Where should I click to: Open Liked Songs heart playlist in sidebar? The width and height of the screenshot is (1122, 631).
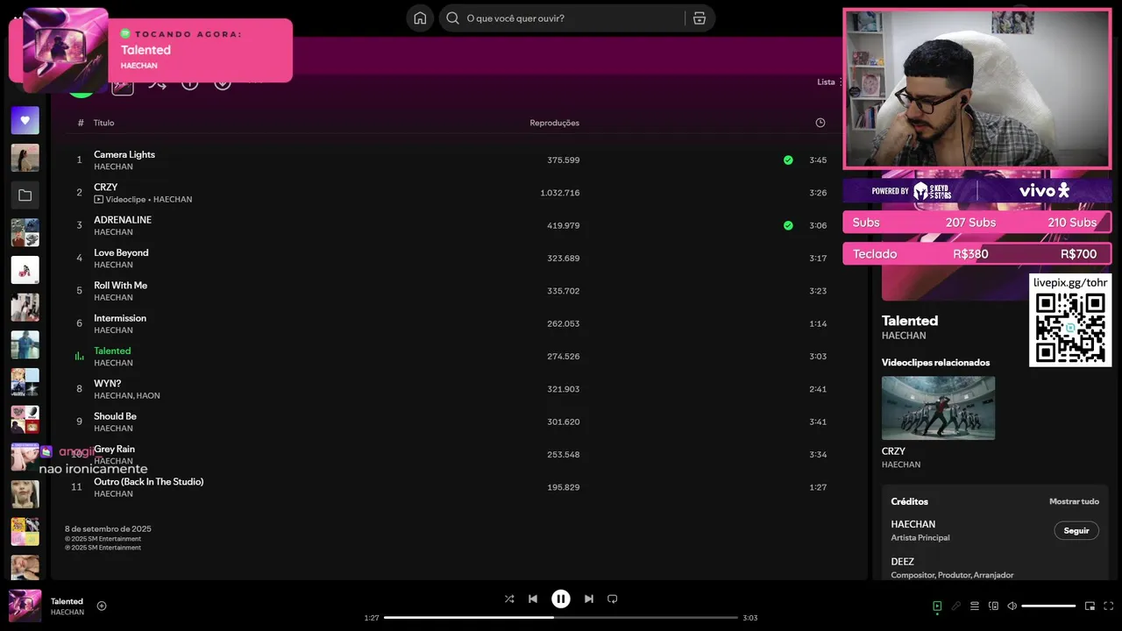click(x=25, y=120)
